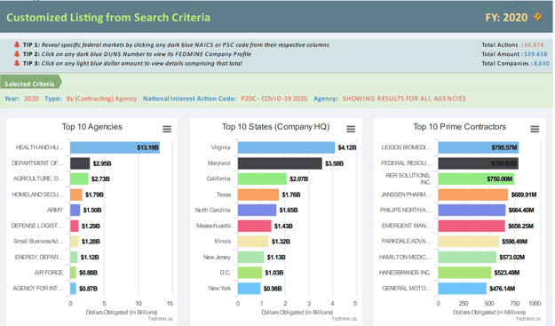
Task: Click the Small Business Ad. $1.28B bar
Action: click(x=75, y=242)
